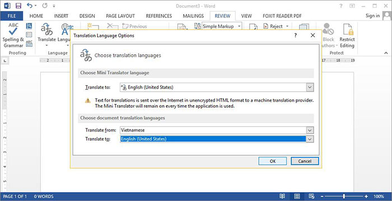Screen dimensions: 392x201
Task: Click OK in Translation Language Options
Action: click(x=273, y=161)
